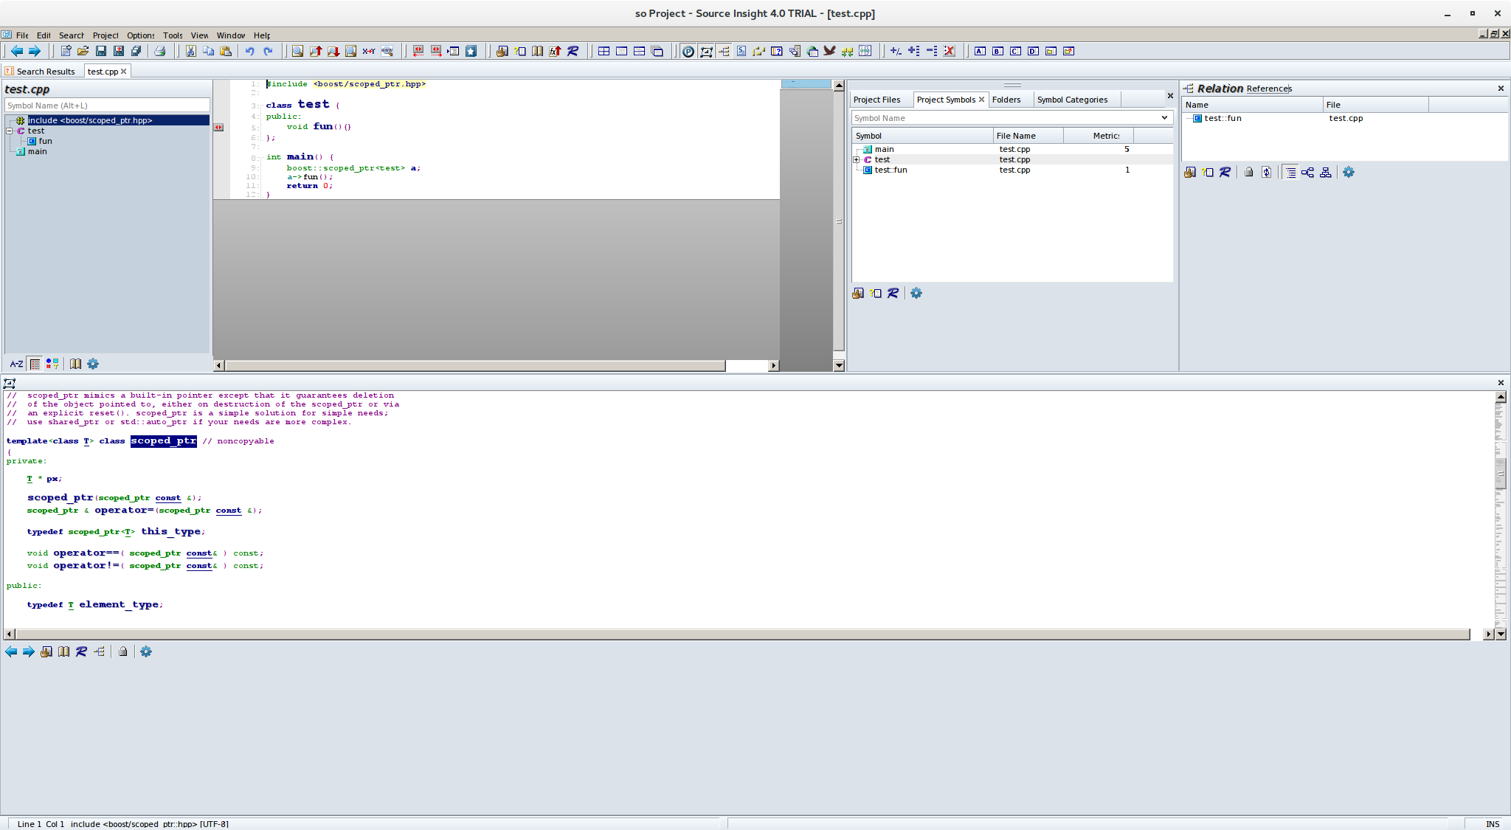Click the editor horizontal scrollbar thumb
1511x830 pixels.
475,365
